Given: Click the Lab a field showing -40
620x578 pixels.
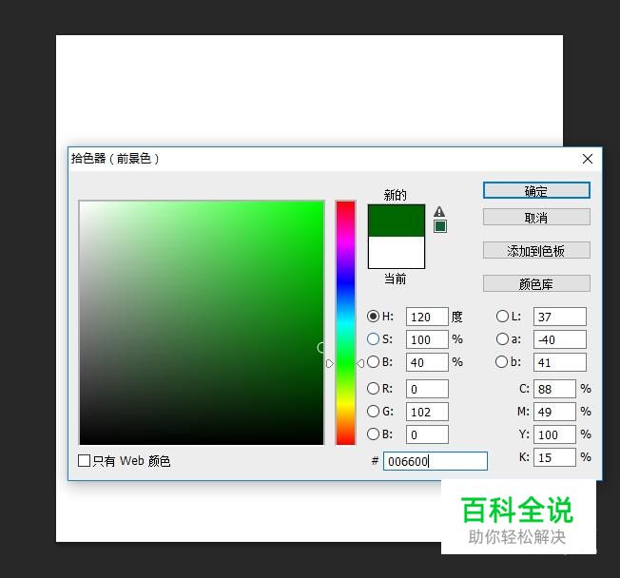Looking at the screenshot, I should [560, 339].
